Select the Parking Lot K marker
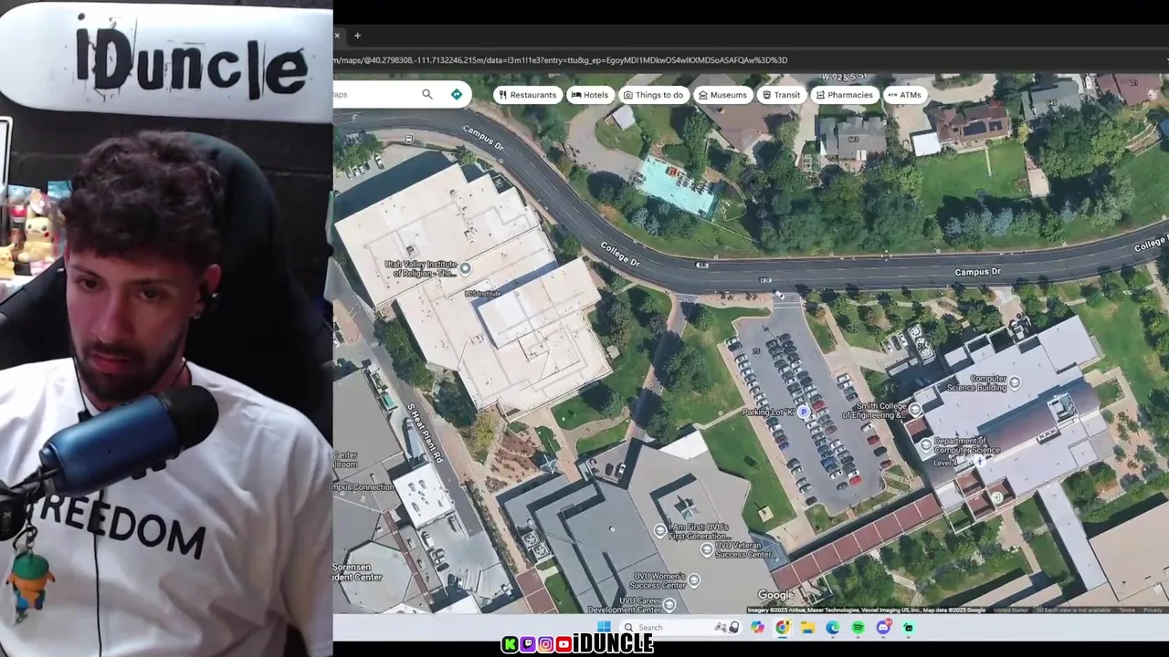This screenshot has height=657, width=1169. tap(804, 412)
